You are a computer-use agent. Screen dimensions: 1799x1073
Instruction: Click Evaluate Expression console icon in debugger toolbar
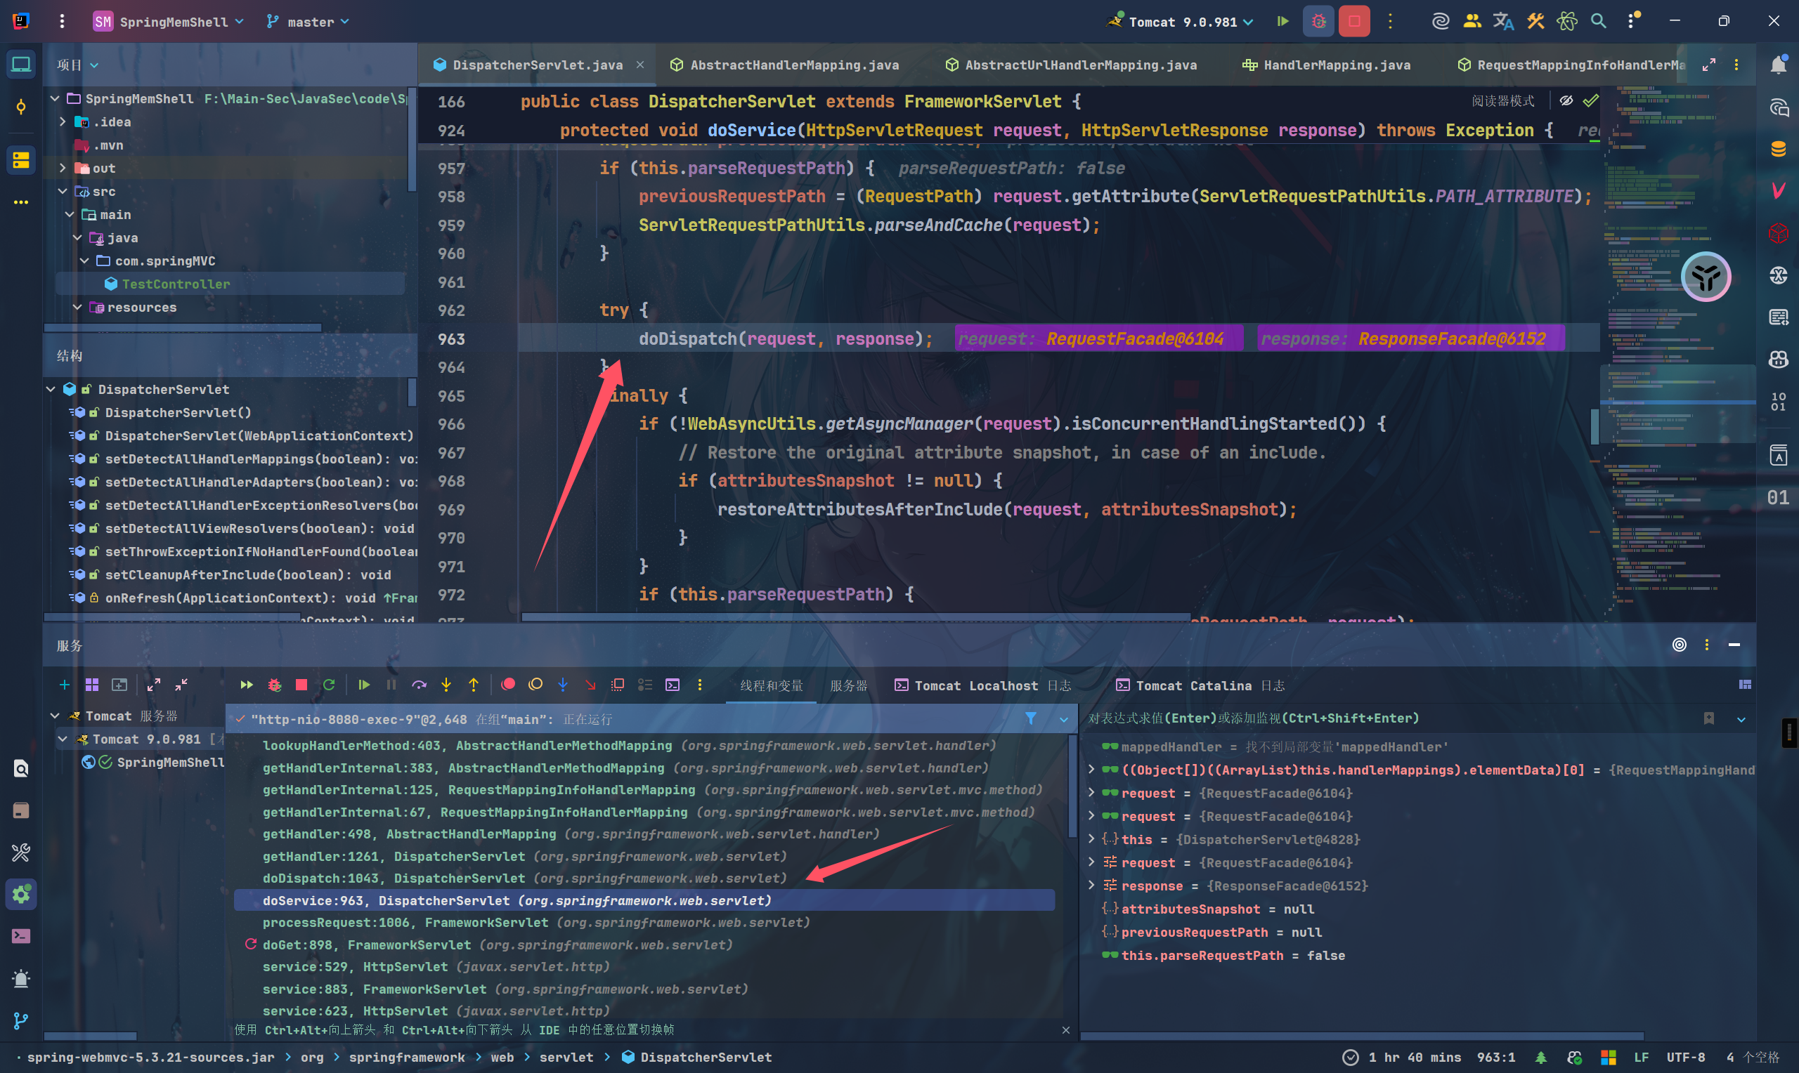pos(673,685)
